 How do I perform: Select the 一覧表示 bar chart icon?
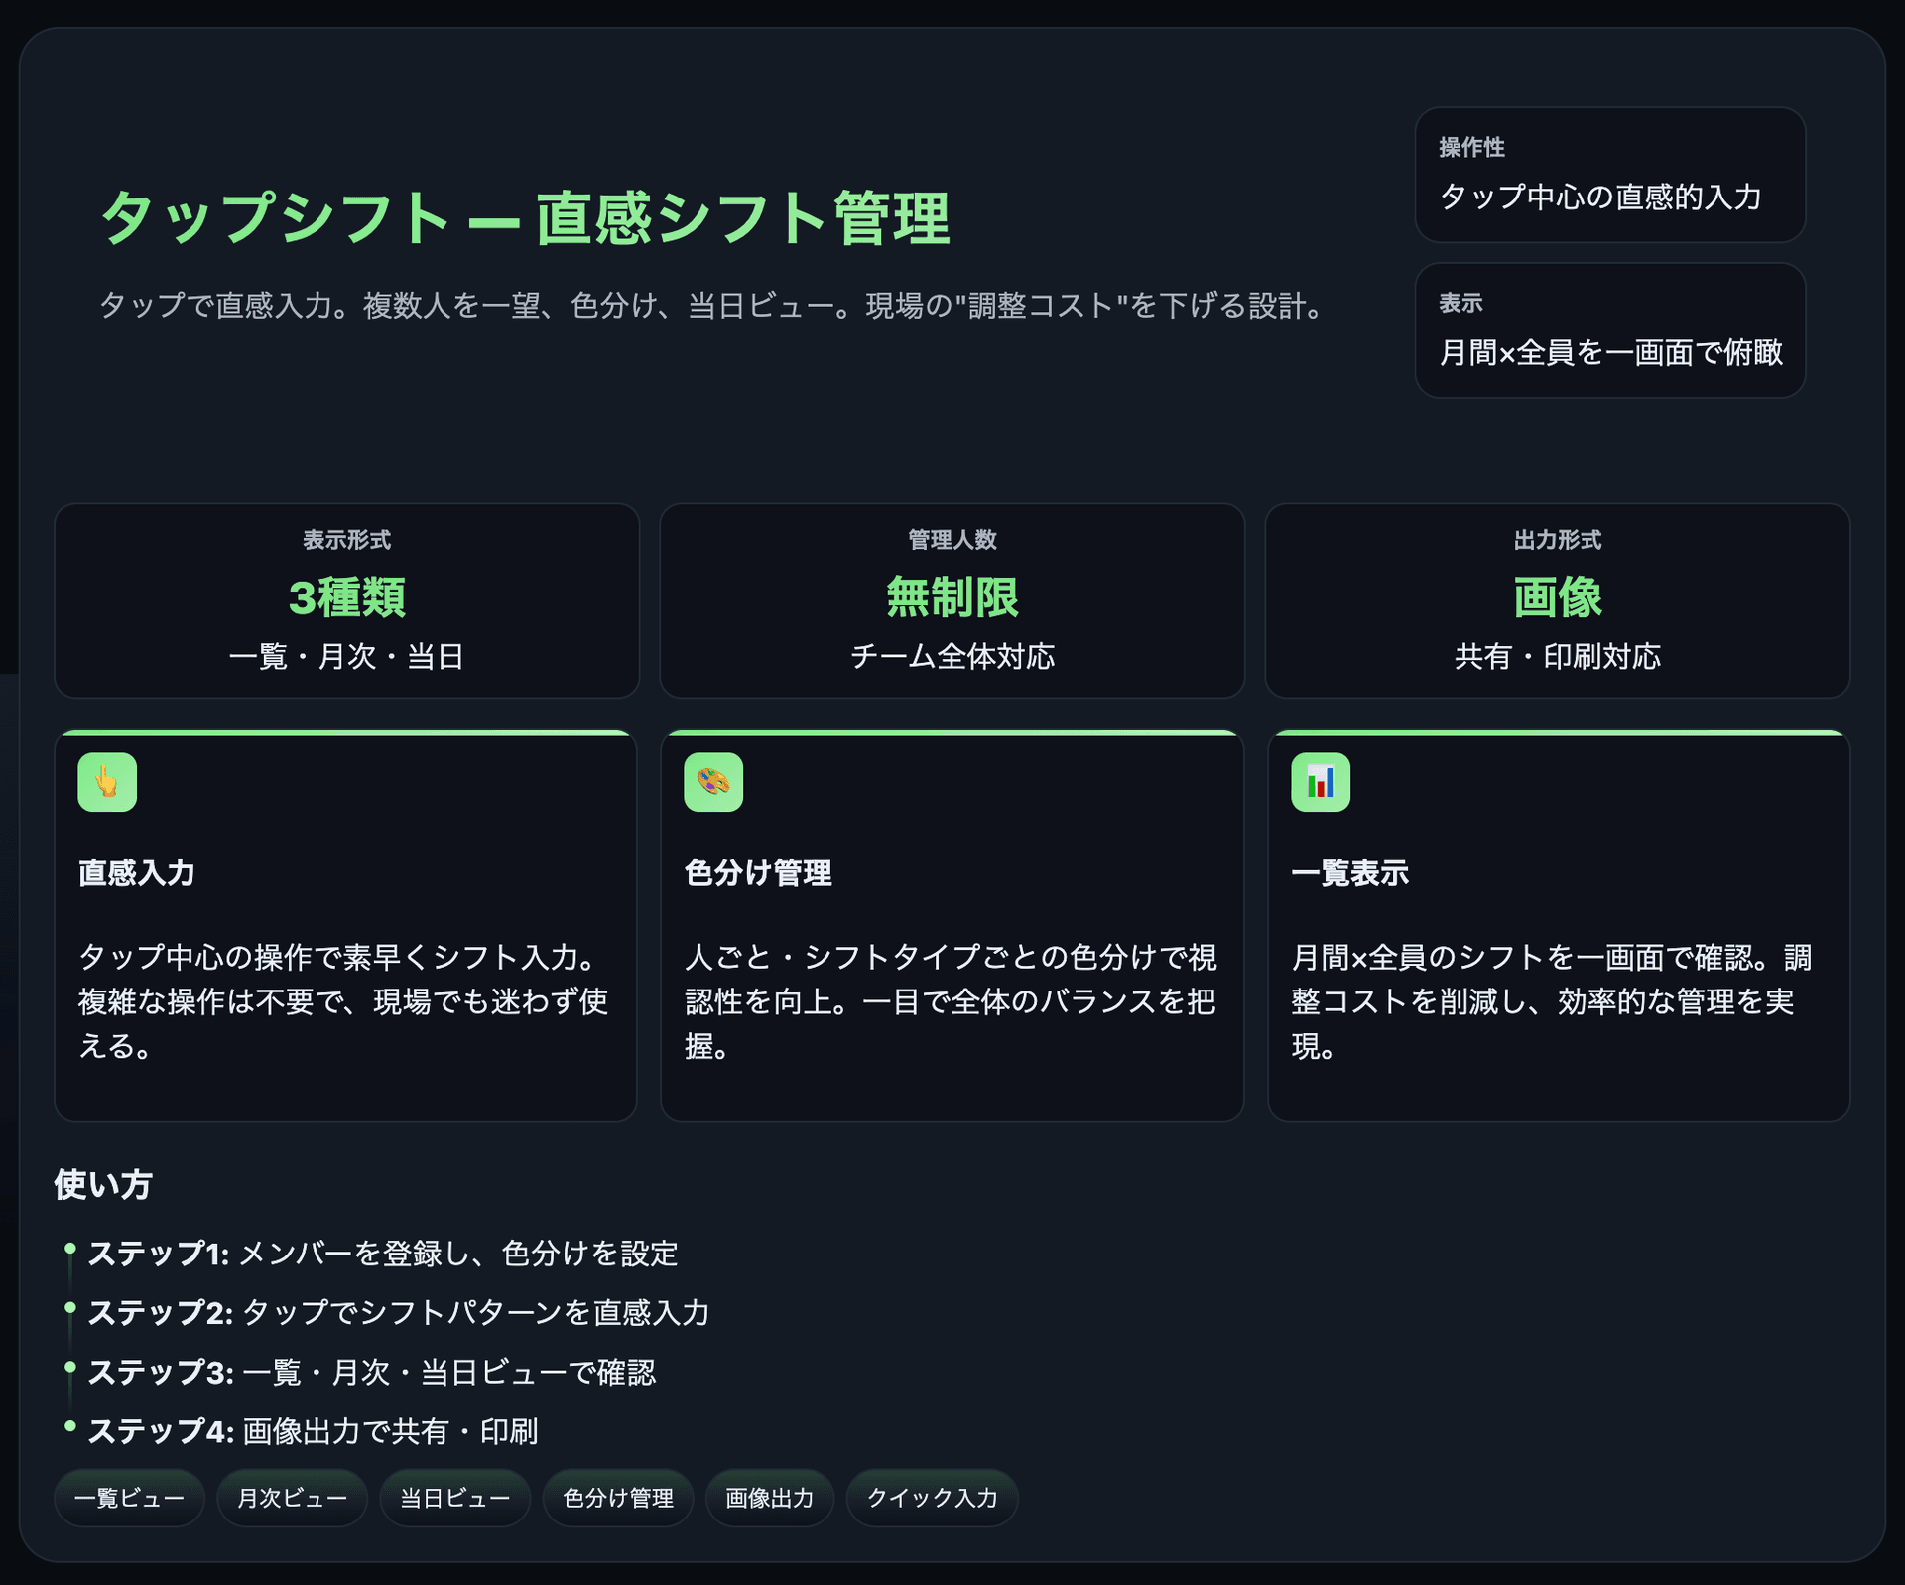[1321, 782]
